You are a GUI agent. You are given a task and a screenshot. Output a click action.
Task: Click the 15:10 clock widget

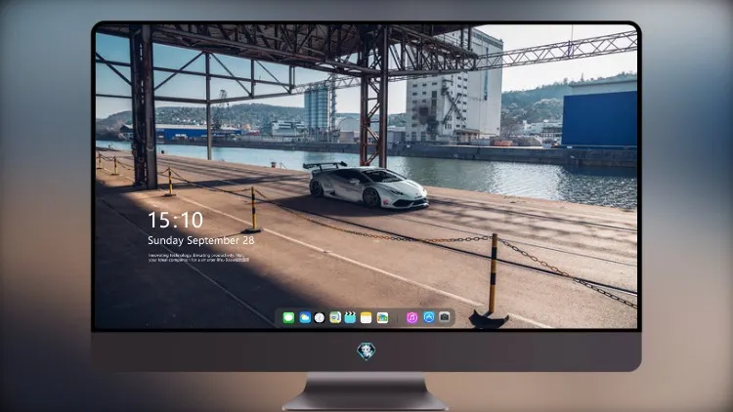click(x=176, y=220)
